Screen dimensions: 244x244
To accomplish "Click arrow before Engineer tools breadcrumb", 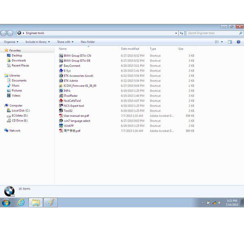I will point(24,33).
